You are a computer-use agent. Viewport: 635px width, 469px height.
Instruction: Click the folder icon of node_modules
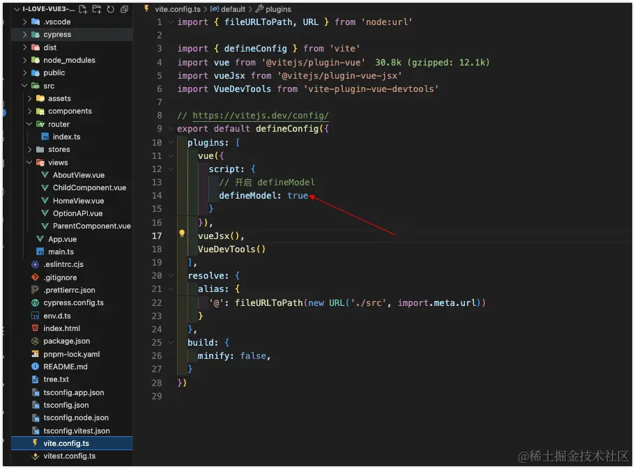[36, 60]
